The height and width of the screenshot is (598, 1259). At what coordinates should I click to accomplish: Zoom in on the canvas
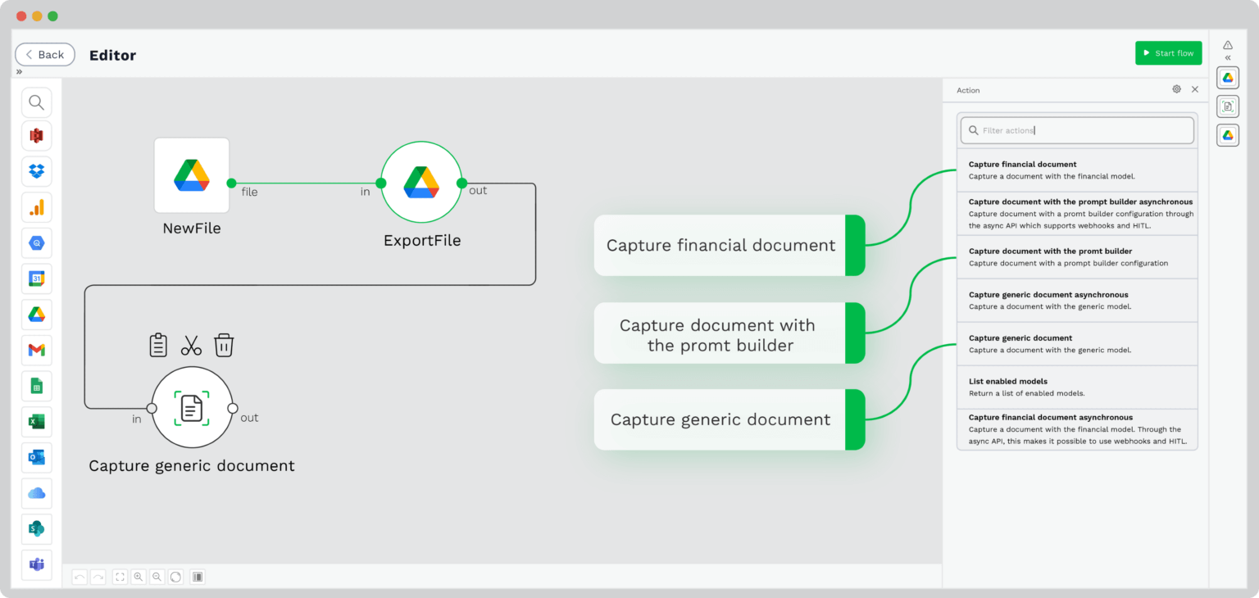click(x=139, y=577)
